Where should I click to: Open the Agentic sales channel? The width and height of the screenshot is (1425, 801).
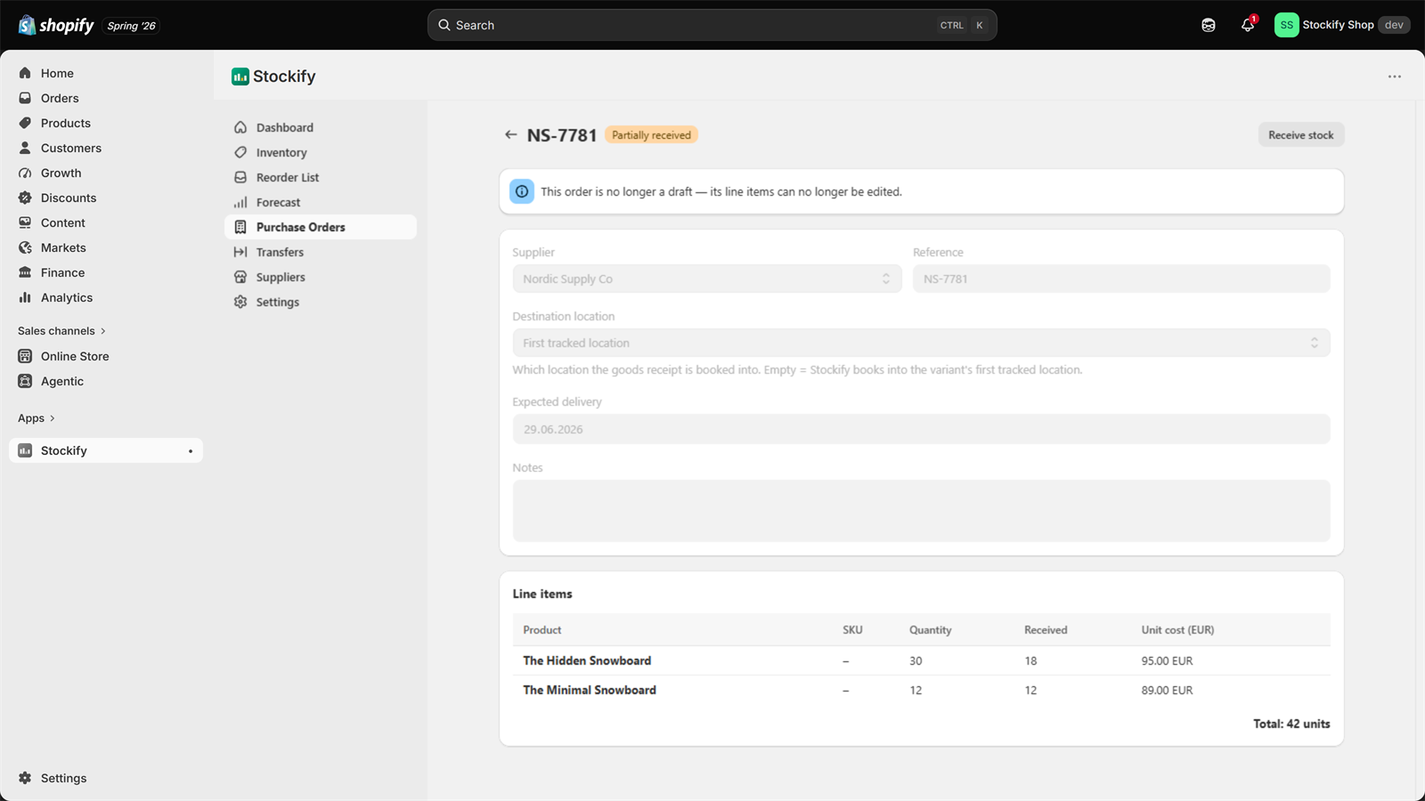point(62,381)
